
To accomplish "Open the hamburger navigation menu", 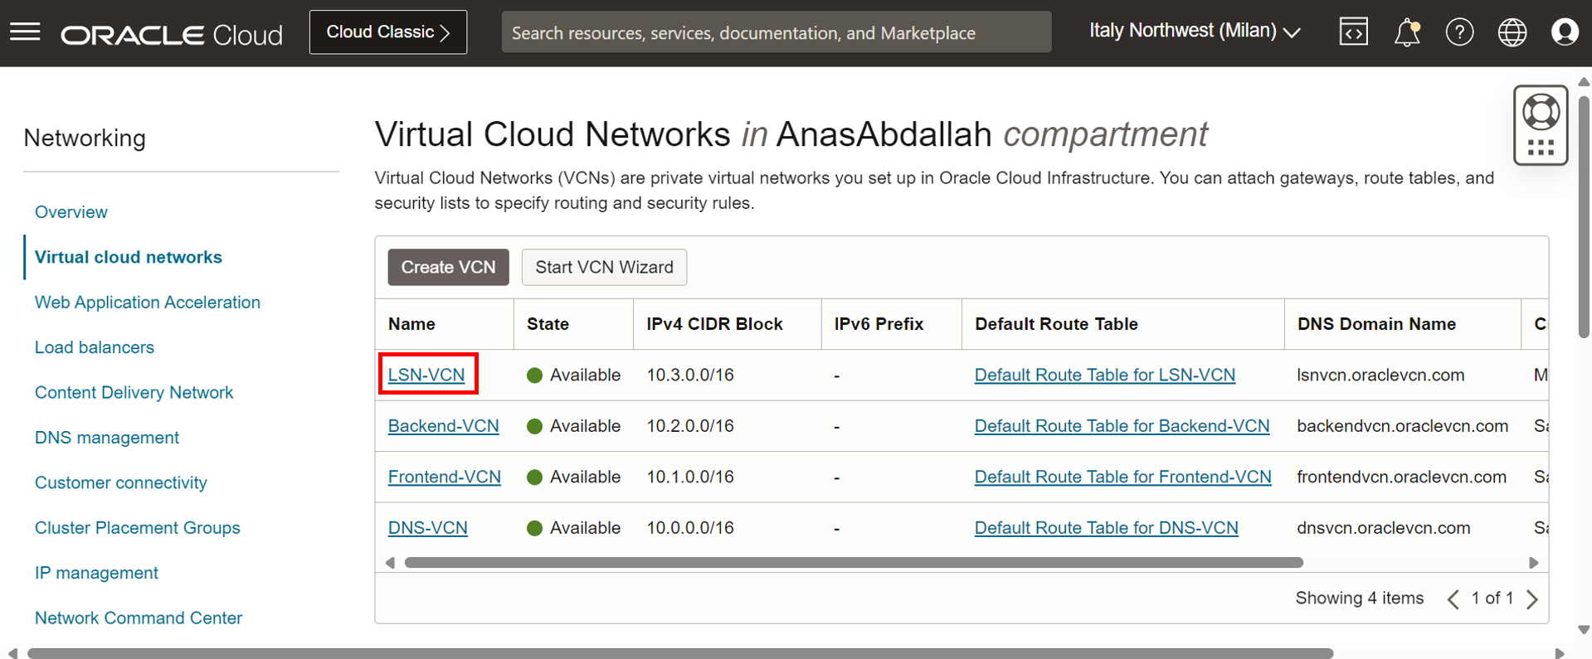I will click(x=25, y=32).
